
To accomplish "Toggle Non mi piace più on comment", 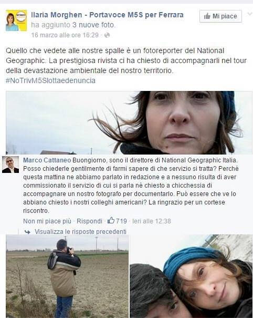I will click(47, 221).
